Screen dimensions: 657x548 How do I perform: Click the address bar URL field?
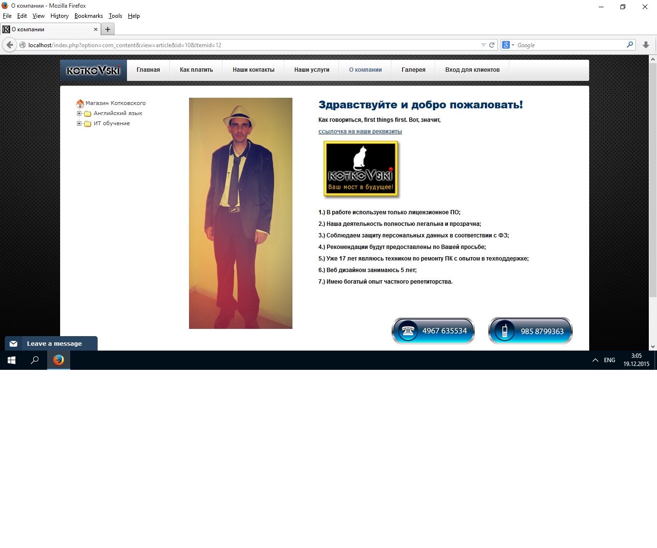[253, 45]
